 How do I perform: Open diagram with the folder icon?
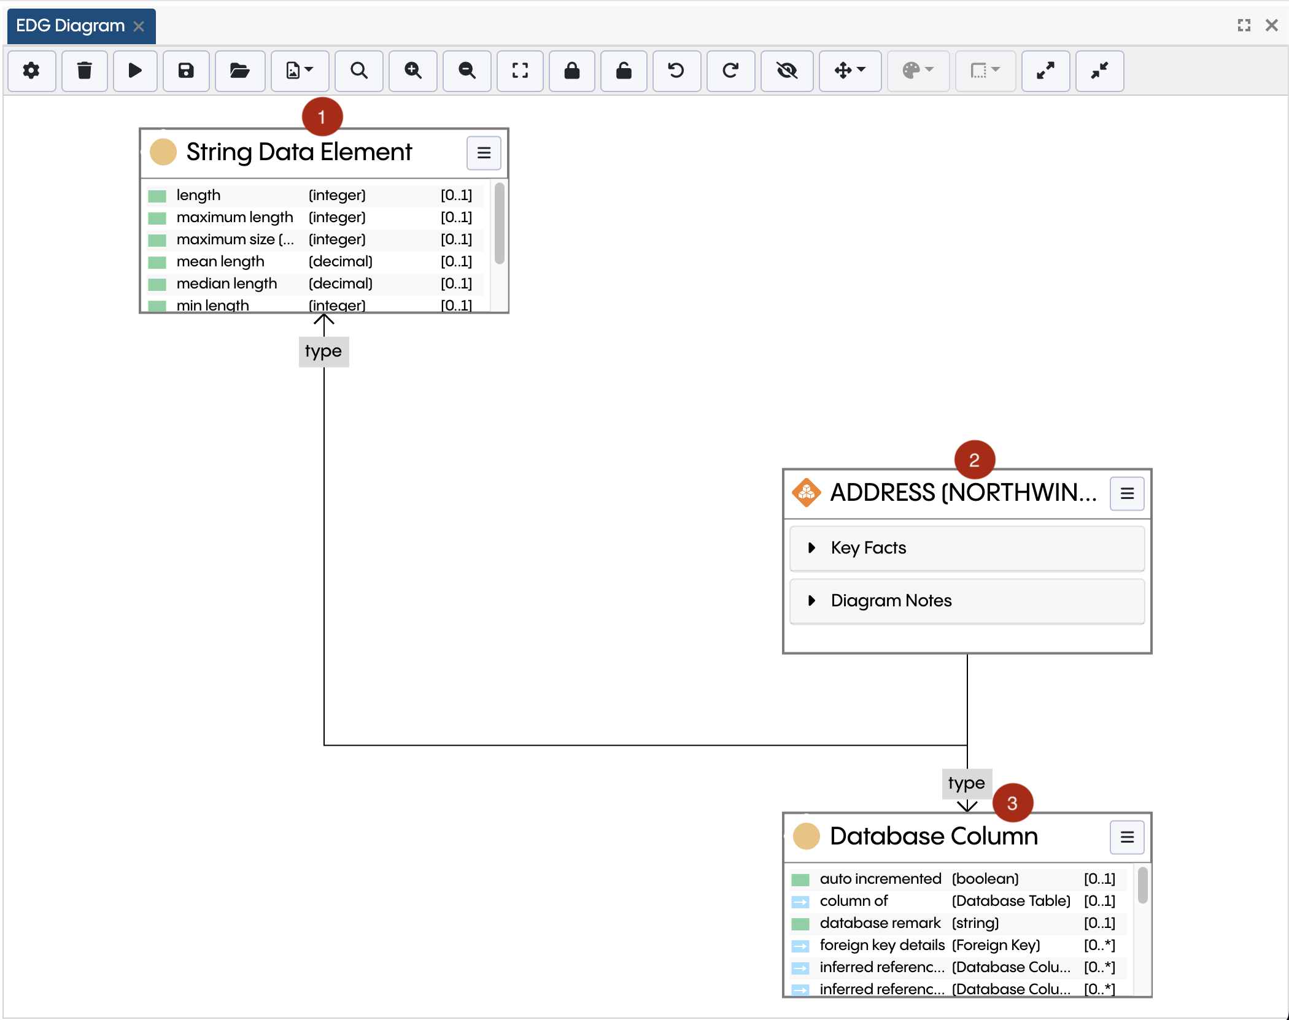click(239, 71)
